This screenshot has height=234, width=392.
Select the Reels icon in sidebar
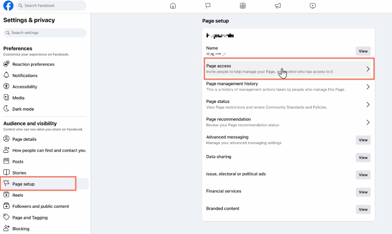tap(6, 195)
